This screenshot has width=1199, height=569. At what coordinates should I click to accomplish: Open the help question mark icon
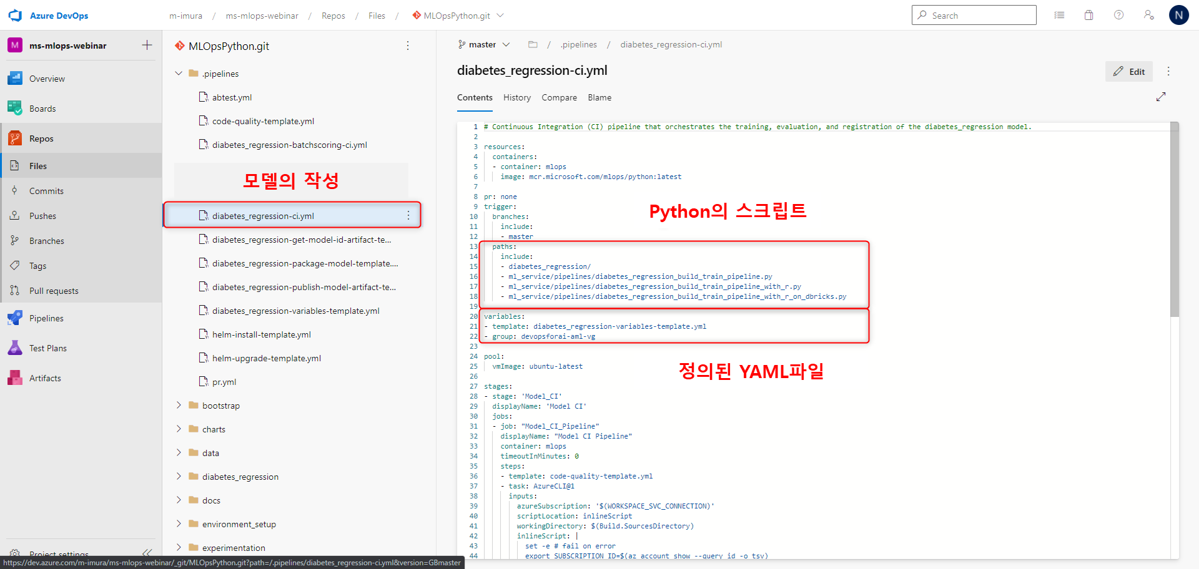coord(1118,15)
